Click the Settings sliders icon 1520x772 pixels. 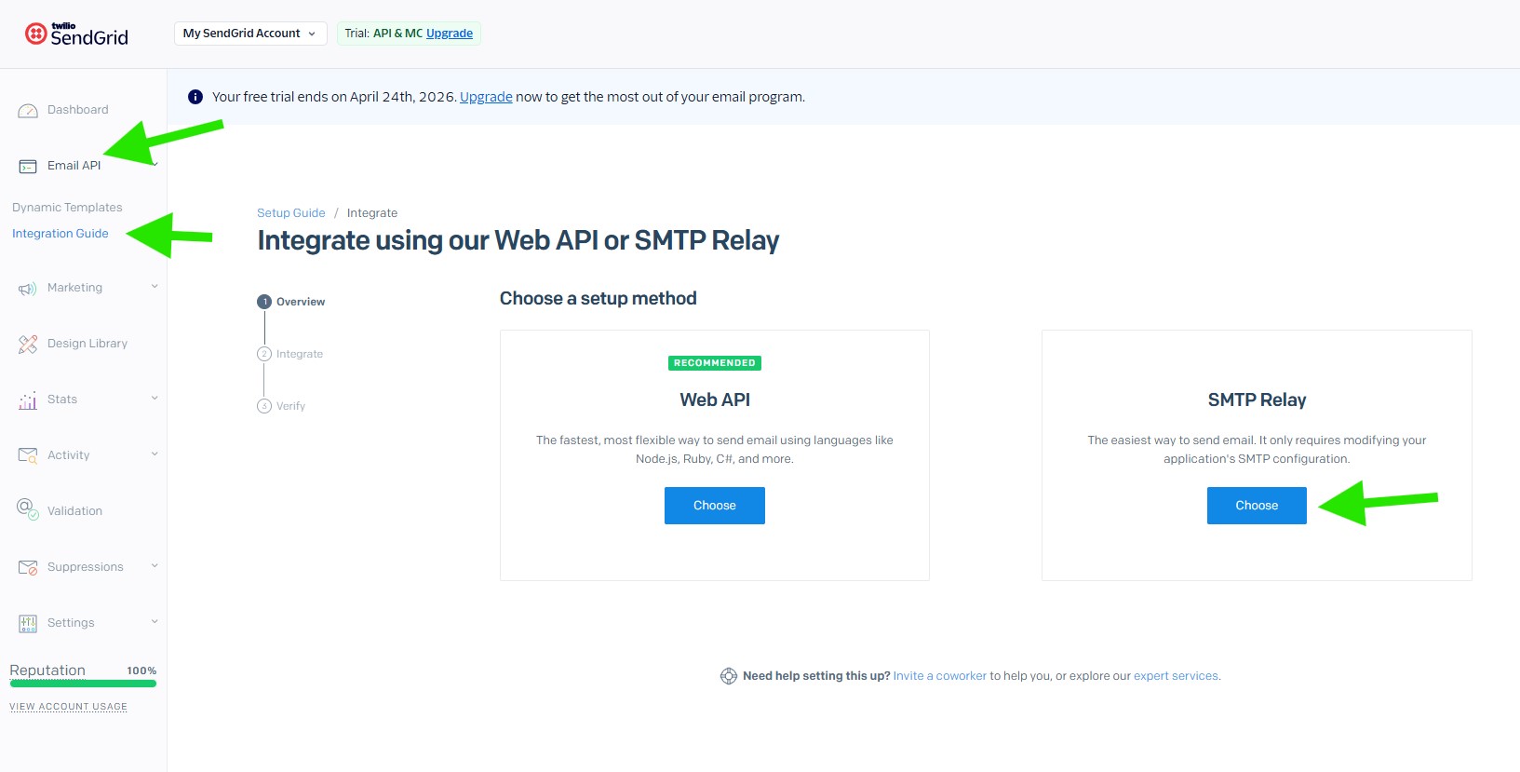28,623
